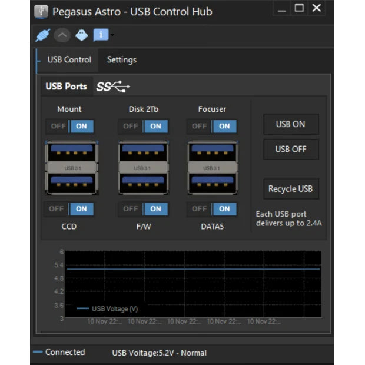Open the blue info speech-bubble icon
Screen dimensions: 365x365
101,35
